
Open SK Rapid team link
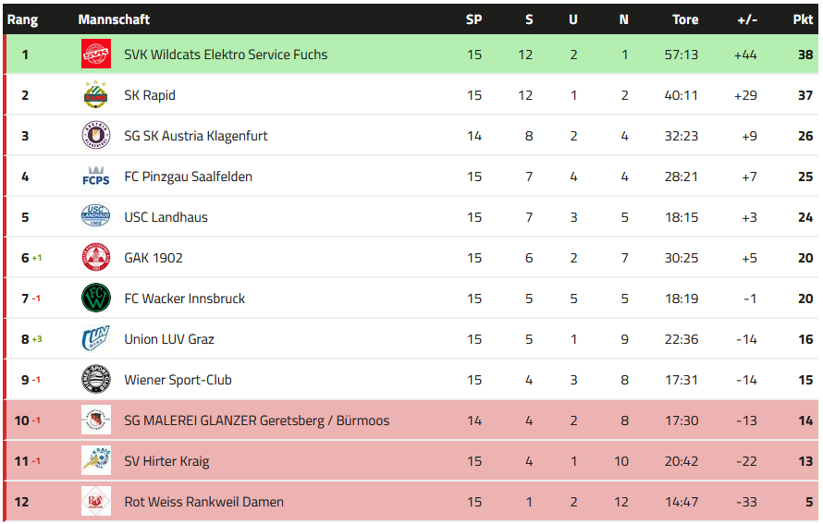click(150, 95)
